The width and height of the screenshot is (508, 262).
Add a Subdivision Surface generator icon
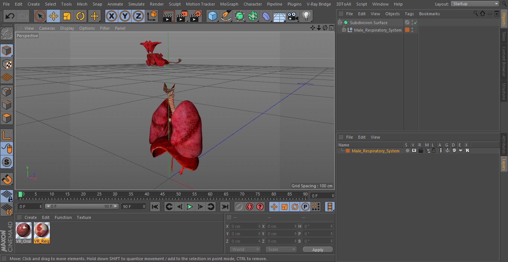pyautogui.click(x=239, y=16)
